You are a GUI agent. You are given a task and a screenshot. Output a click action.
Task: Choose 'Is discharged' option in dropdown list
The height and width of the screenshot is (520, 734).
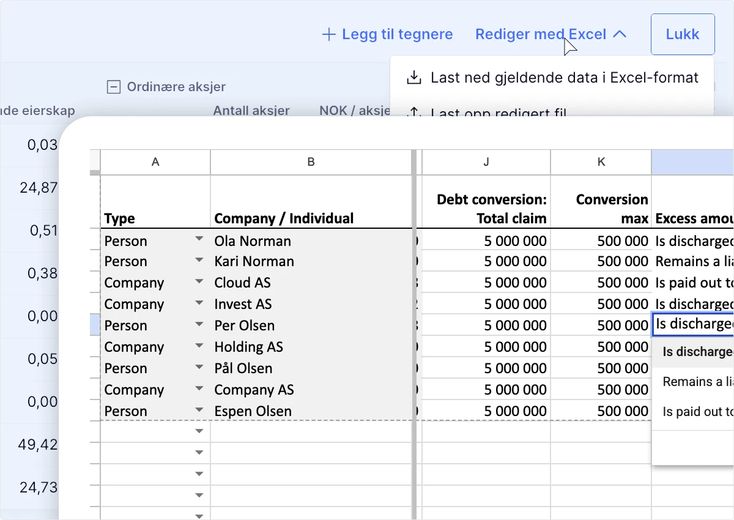[x=693, y=352]
